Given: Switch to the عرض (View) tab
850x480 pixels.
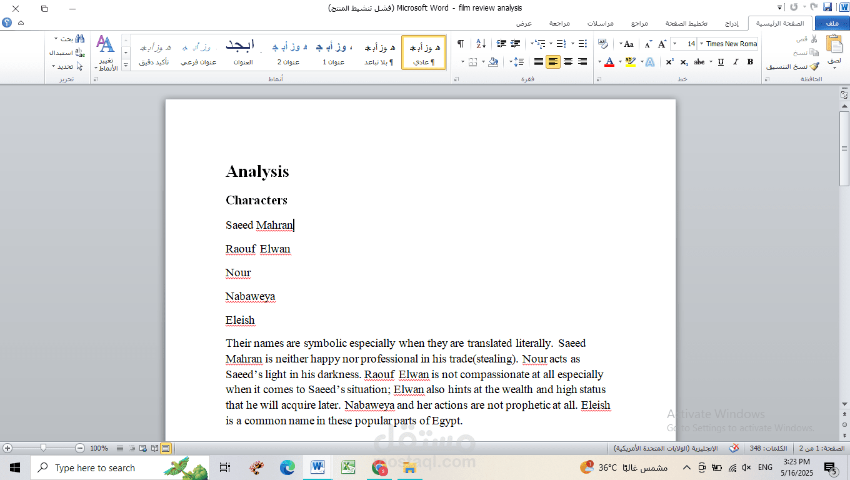Looking at the screenshot, I should [524, 23].
